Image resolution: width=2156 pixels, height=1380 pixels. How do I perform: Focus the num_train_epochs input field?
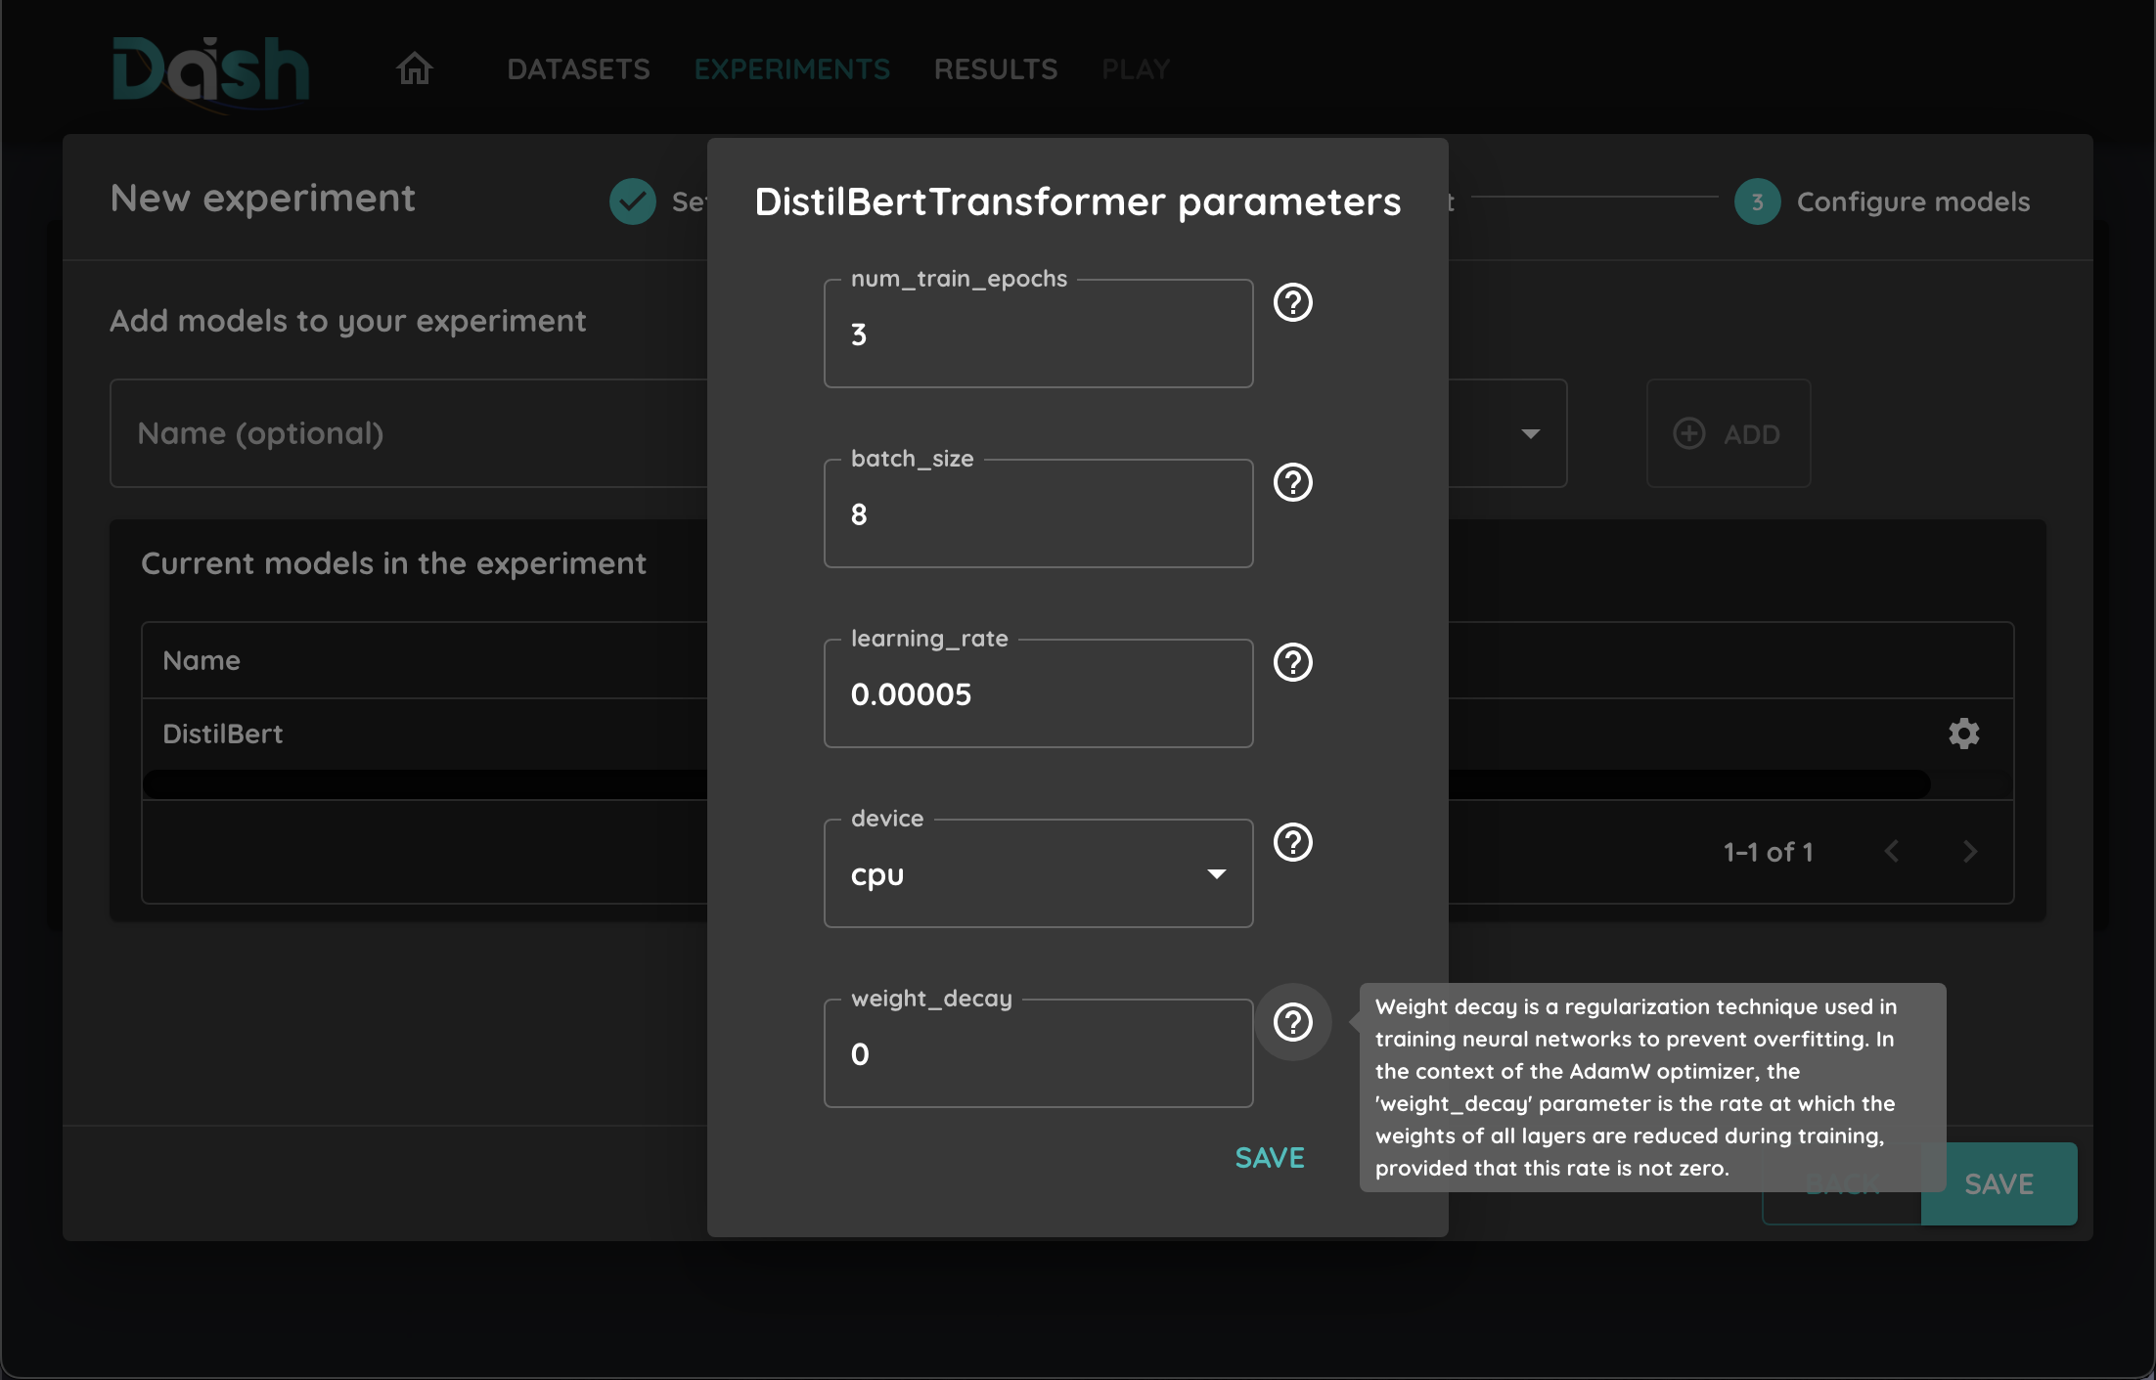(x=1038, y=334)
